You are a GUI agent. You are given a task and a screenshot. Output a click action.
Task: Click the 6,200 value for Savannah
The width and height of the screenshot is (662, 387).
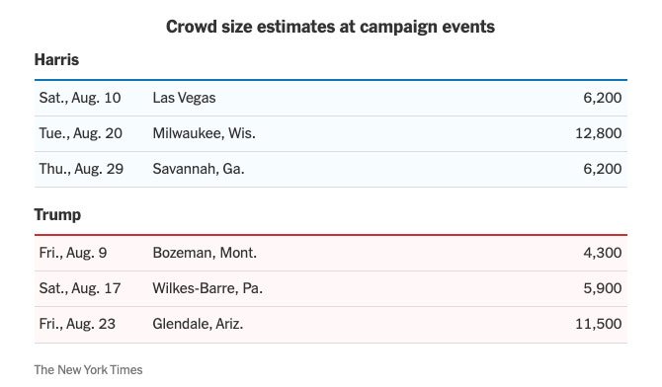[602, 169]
